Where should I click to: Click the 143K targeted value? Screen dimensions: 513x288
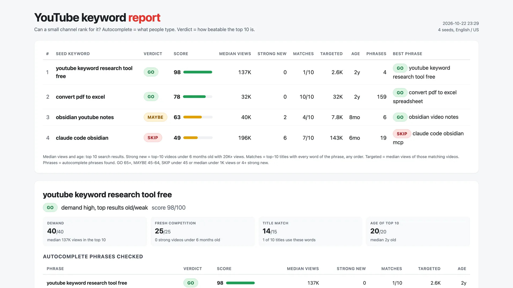pos(336,138)
